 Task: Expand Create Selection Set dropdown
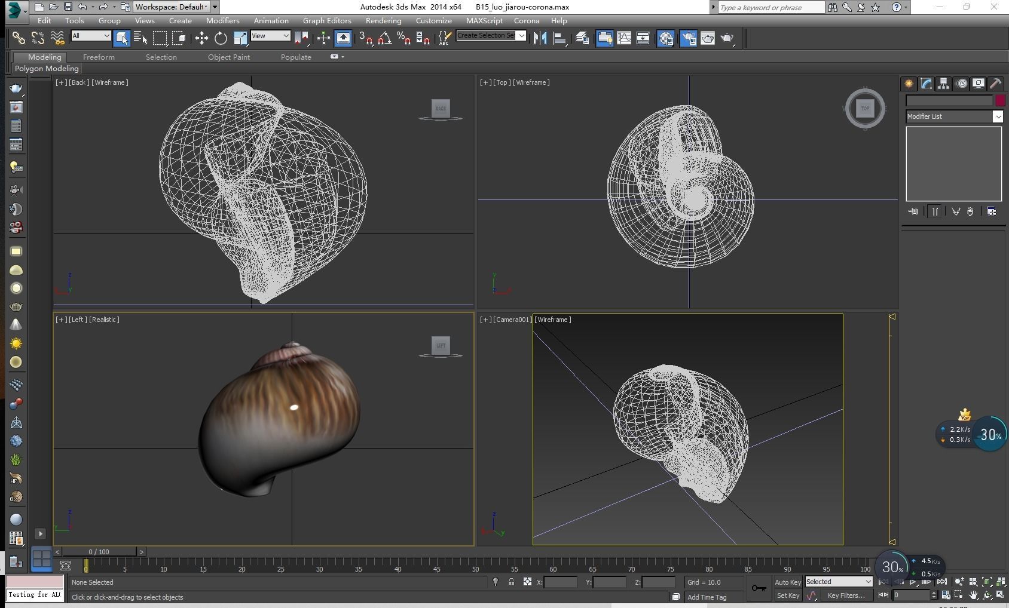point(521,36)
